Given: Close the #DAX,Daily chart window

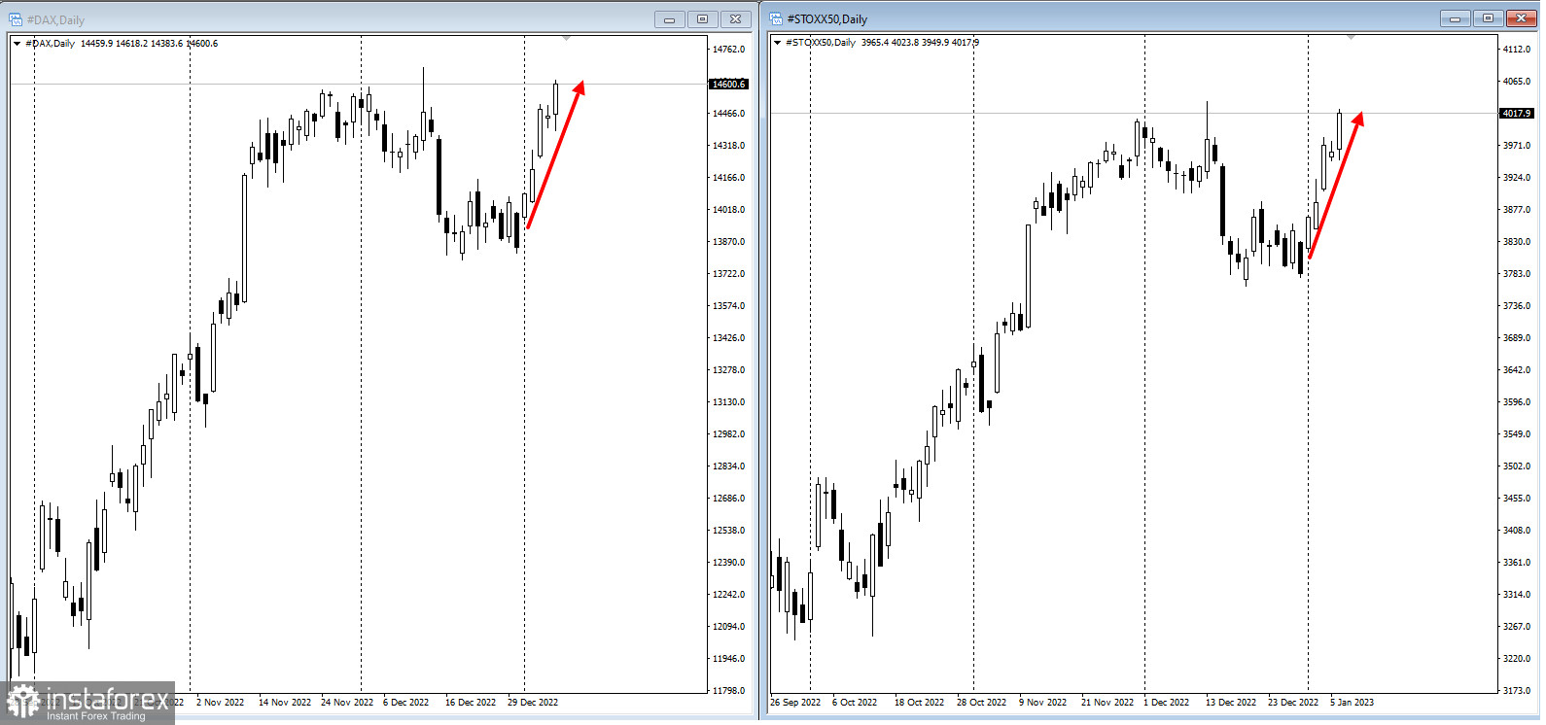Looking at the screenshot, I should [x=736, y=19].
